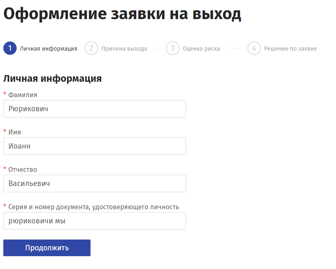
Task: Click the step 4 circle icon
Action: point(254,48)
